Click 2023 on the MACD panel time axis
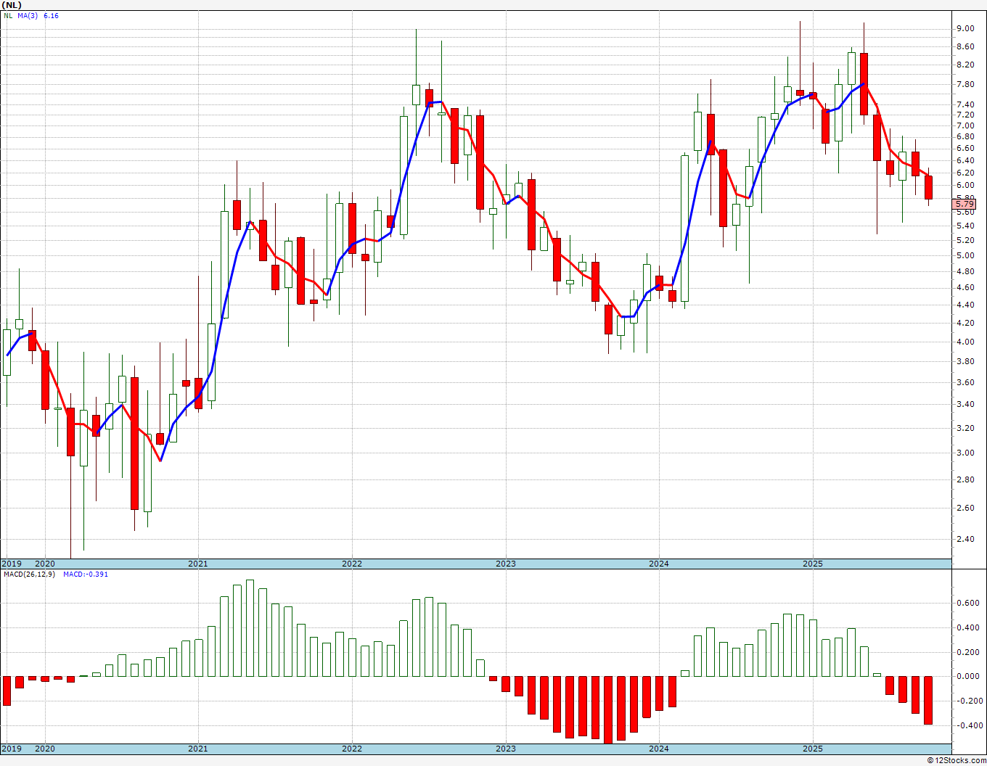The image size is (987, 766). coord(506,749)
